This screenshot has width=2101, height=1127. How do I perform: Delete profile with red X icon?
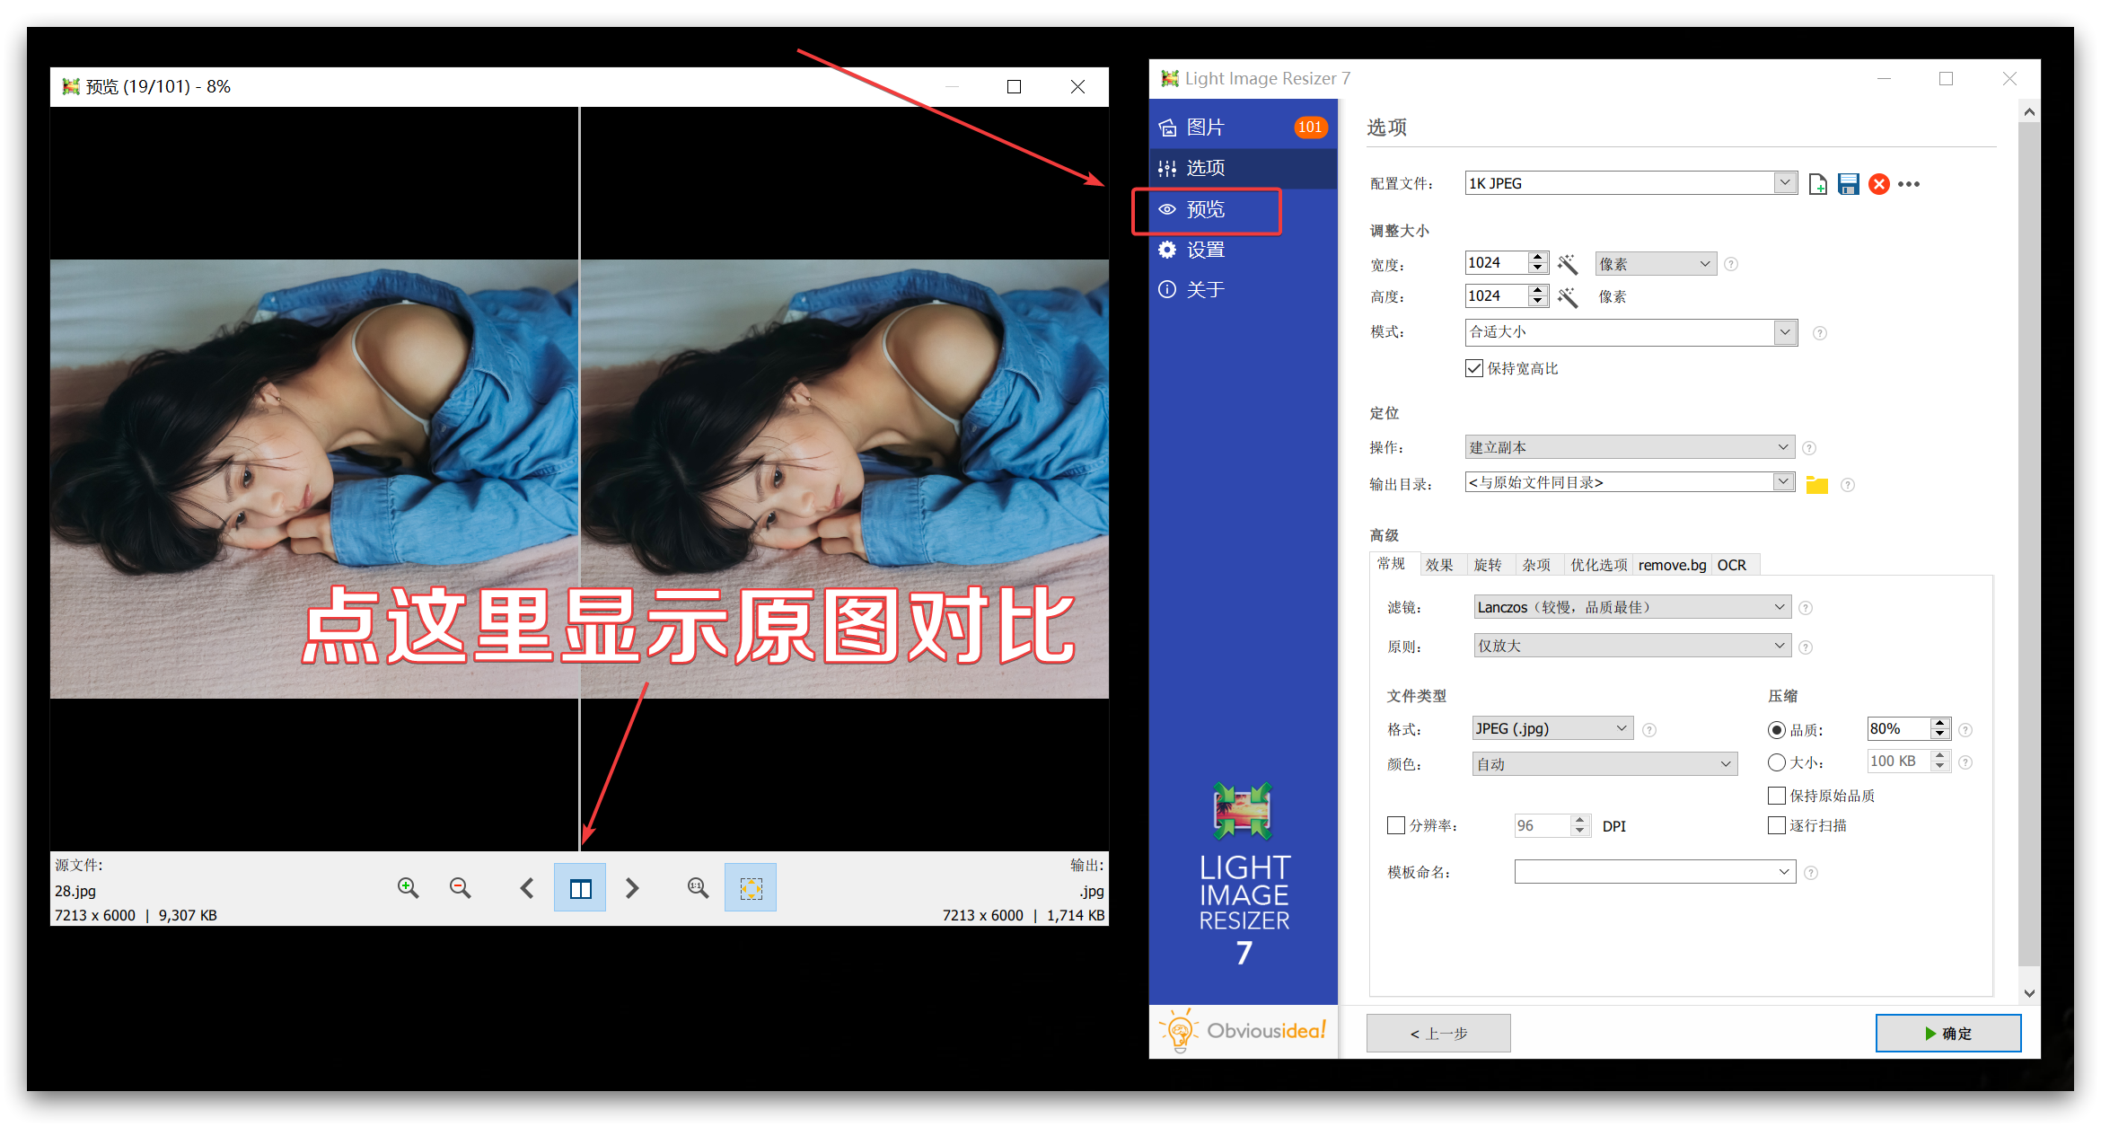point(1878,184)
